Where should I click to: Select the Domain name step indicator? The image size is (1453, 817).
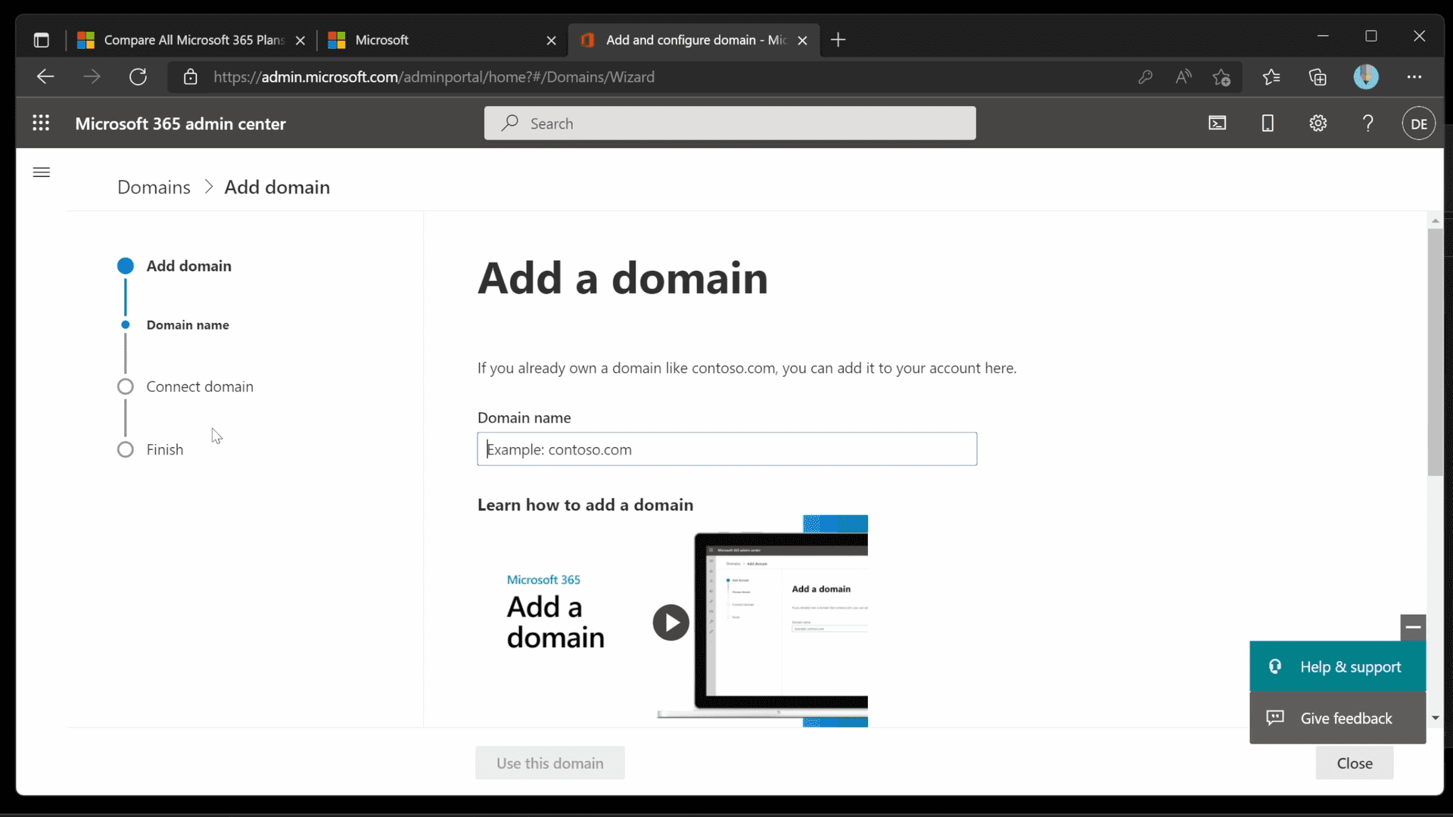[126, 325]
